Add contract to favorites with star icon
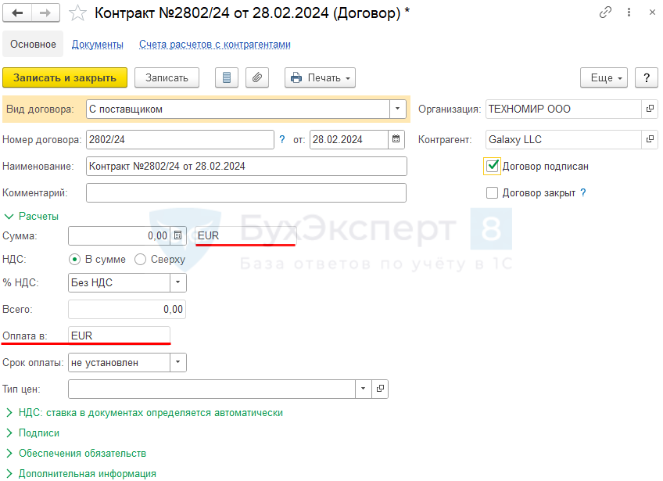 tap(77, 13)
